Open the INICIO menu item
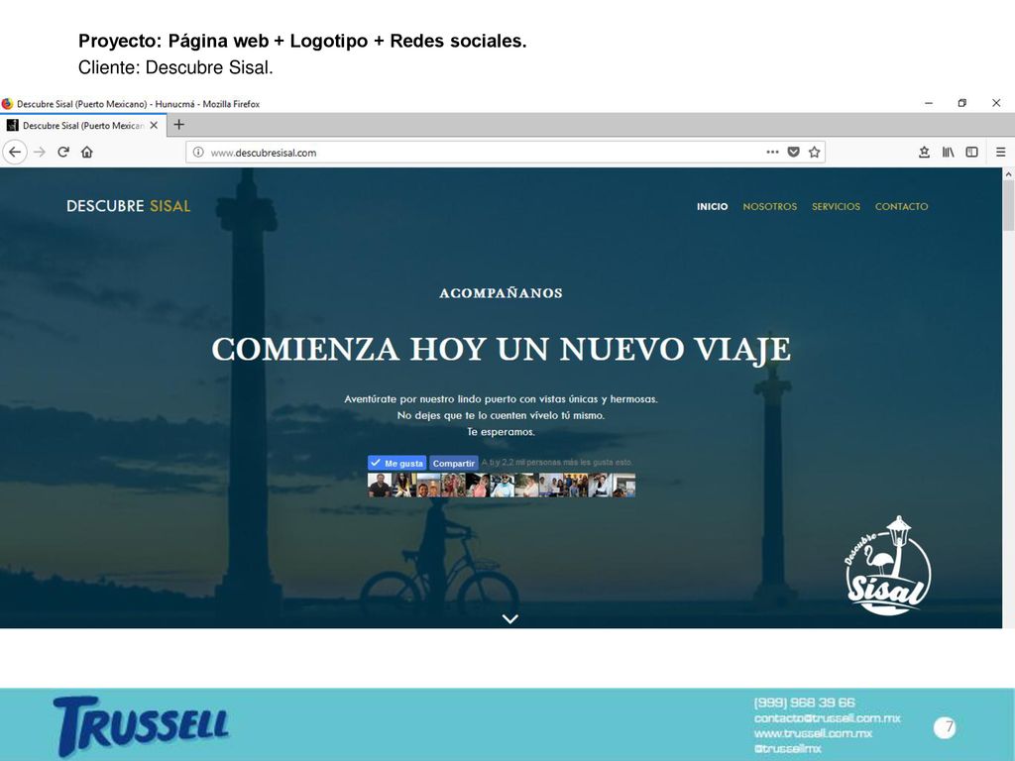 (712, 206)
